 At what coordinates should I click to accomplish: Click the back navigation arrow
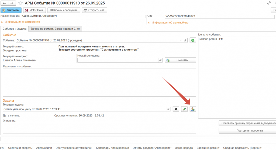point(5,3)
